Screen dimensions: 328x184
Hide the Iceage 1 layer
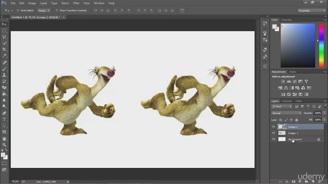pyautogui.click(x=274, y=133)
